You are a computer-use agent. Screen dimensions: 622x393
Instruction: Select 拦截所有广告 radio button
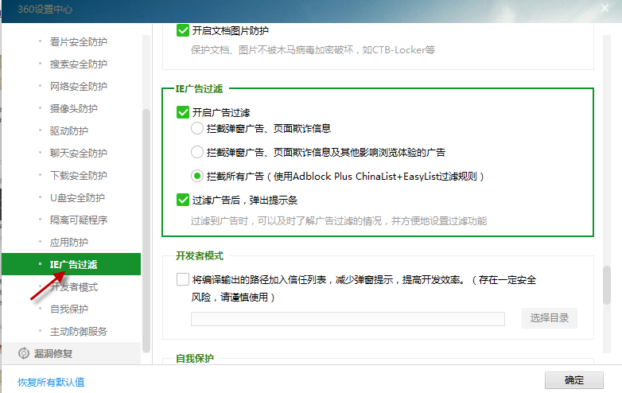pos(197,176)
